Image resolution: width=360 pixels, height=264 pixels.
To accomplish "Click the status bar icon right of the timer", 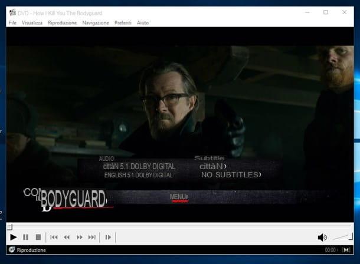I will [x=346, y=250].
